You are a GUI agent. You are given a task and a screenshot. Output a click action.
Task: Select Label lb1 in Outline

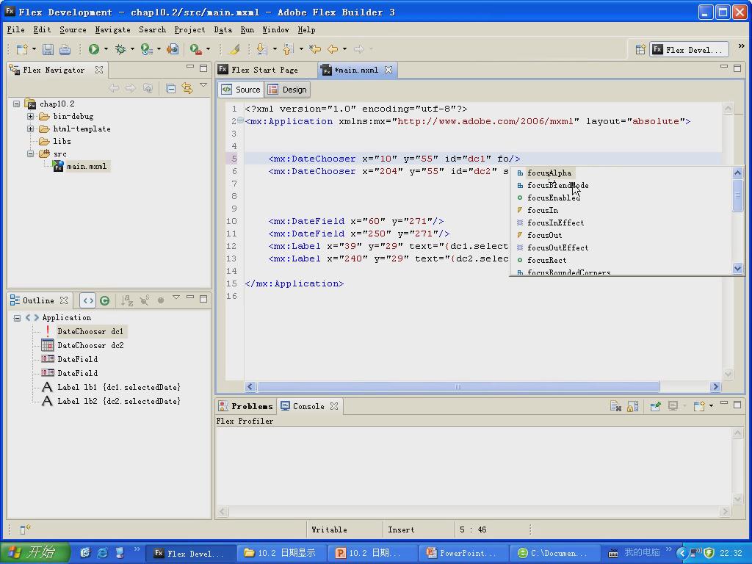(118, 387)
